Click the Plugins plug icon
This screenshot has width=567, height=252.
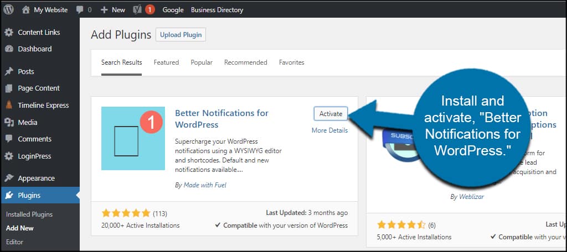tap(9, 195)
